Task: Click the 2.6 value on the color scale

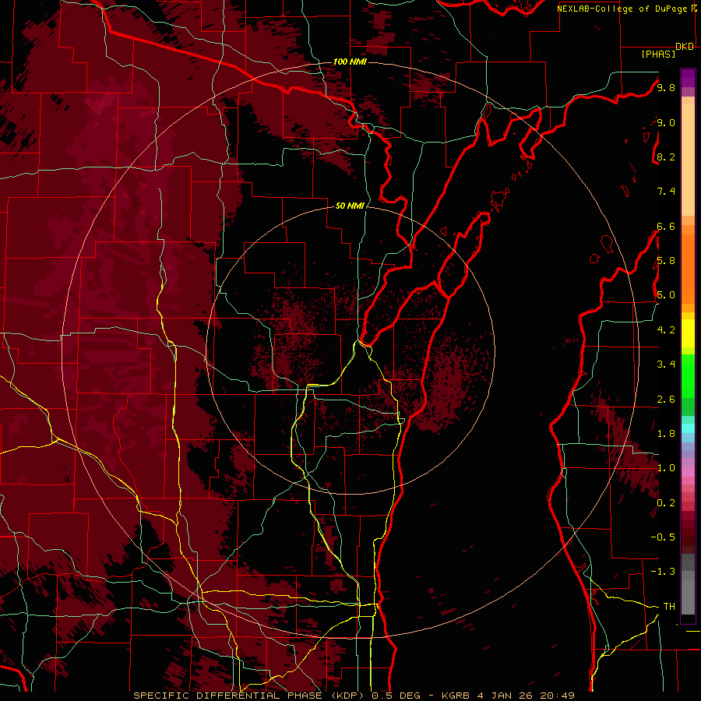Action: coord(666,400)
